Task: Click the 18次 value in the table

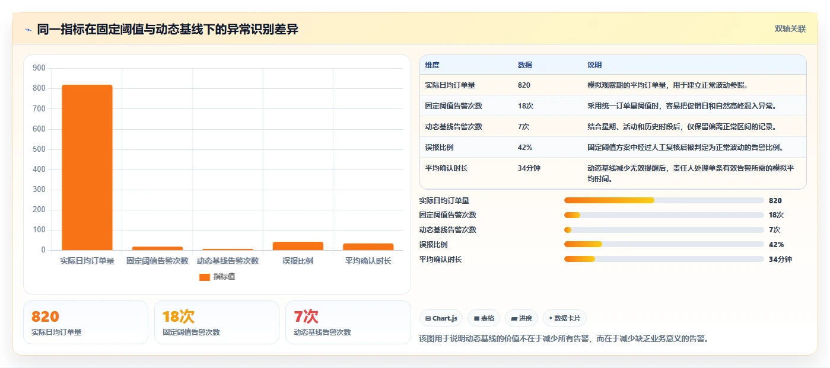Action: click(x=526, y=106)
